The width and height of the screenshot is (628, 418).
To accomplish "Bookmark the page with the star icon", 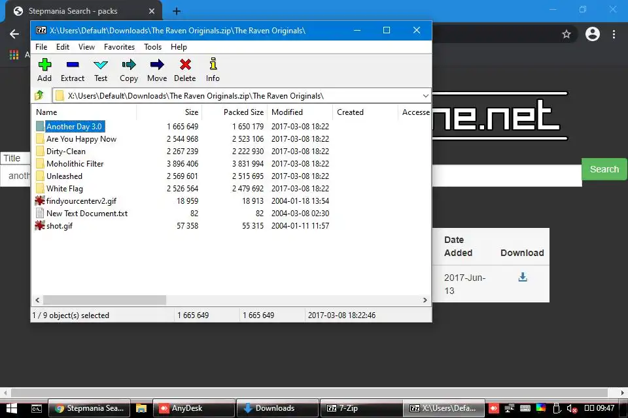I will click(x=567, y=34).
